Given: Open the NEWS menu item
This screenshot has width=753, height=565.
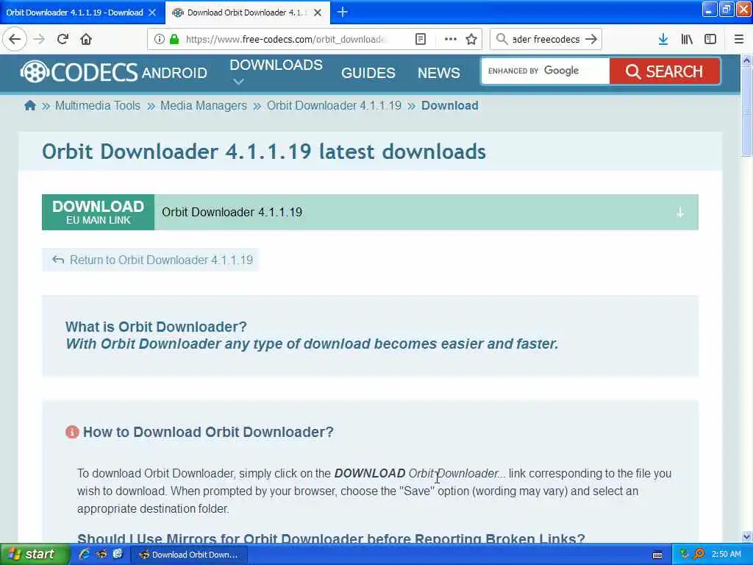Looking at the screenshot, I should (x=438, y=73).
